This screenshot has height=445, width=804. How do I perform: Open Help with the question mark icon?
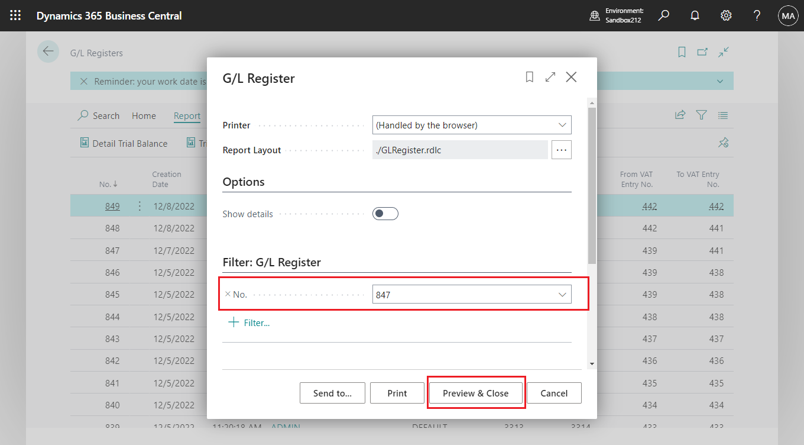[757, 15]
